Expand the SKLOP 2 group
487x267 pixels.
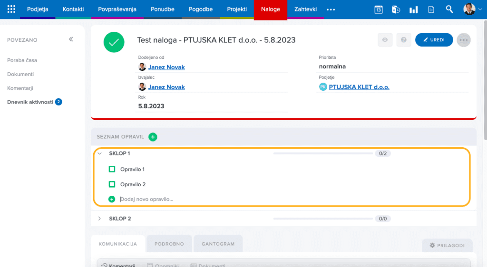pyautogui.click(x=100, y=219)
